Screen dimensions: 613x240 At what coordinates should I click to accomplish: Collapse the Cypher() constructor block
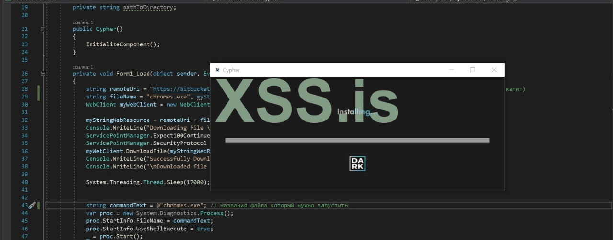point(43,29)
